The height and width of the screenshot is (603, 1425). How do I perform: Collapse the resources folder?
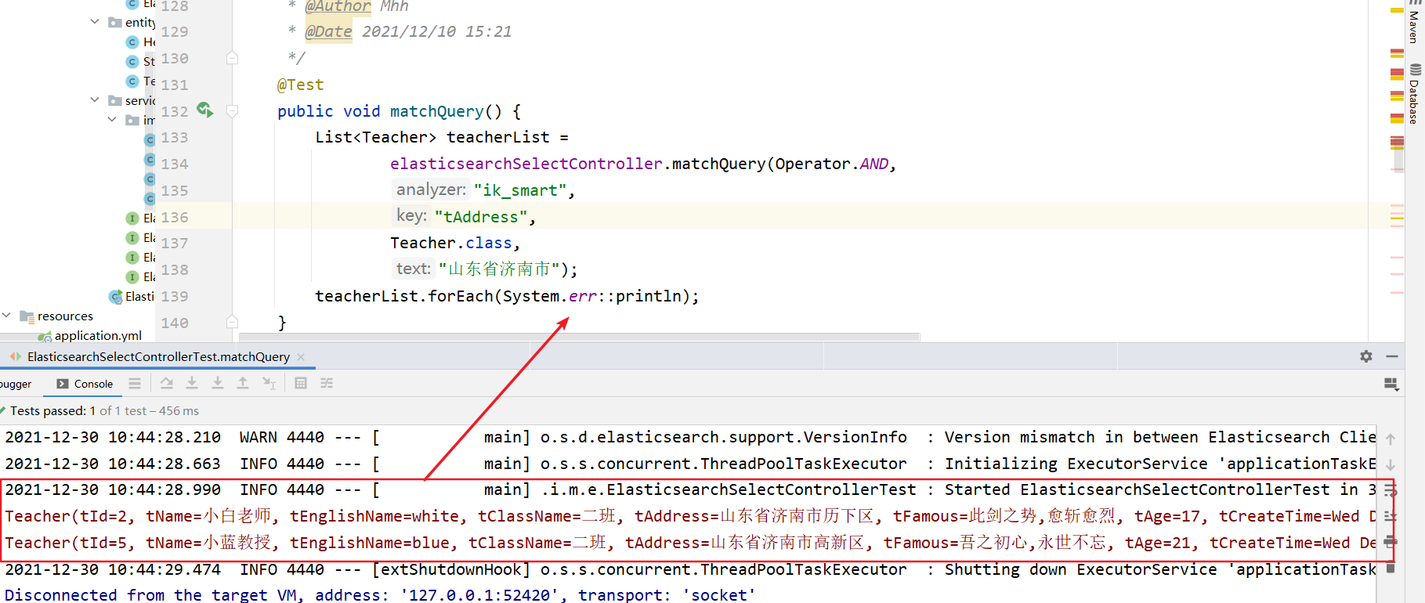(6, 316)
